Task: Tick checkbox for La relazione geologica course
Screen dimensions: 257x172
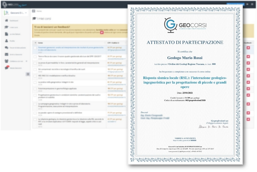Action: click(x=35, y=119)
